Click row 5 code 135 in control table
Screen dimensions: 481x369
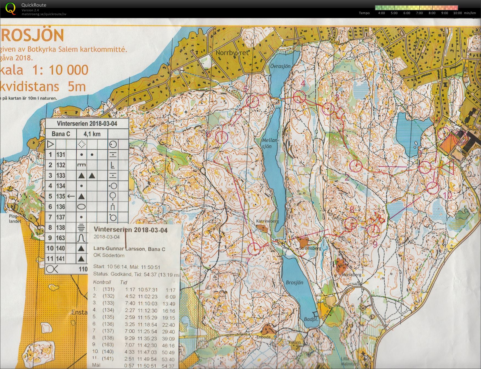(61, 196)
